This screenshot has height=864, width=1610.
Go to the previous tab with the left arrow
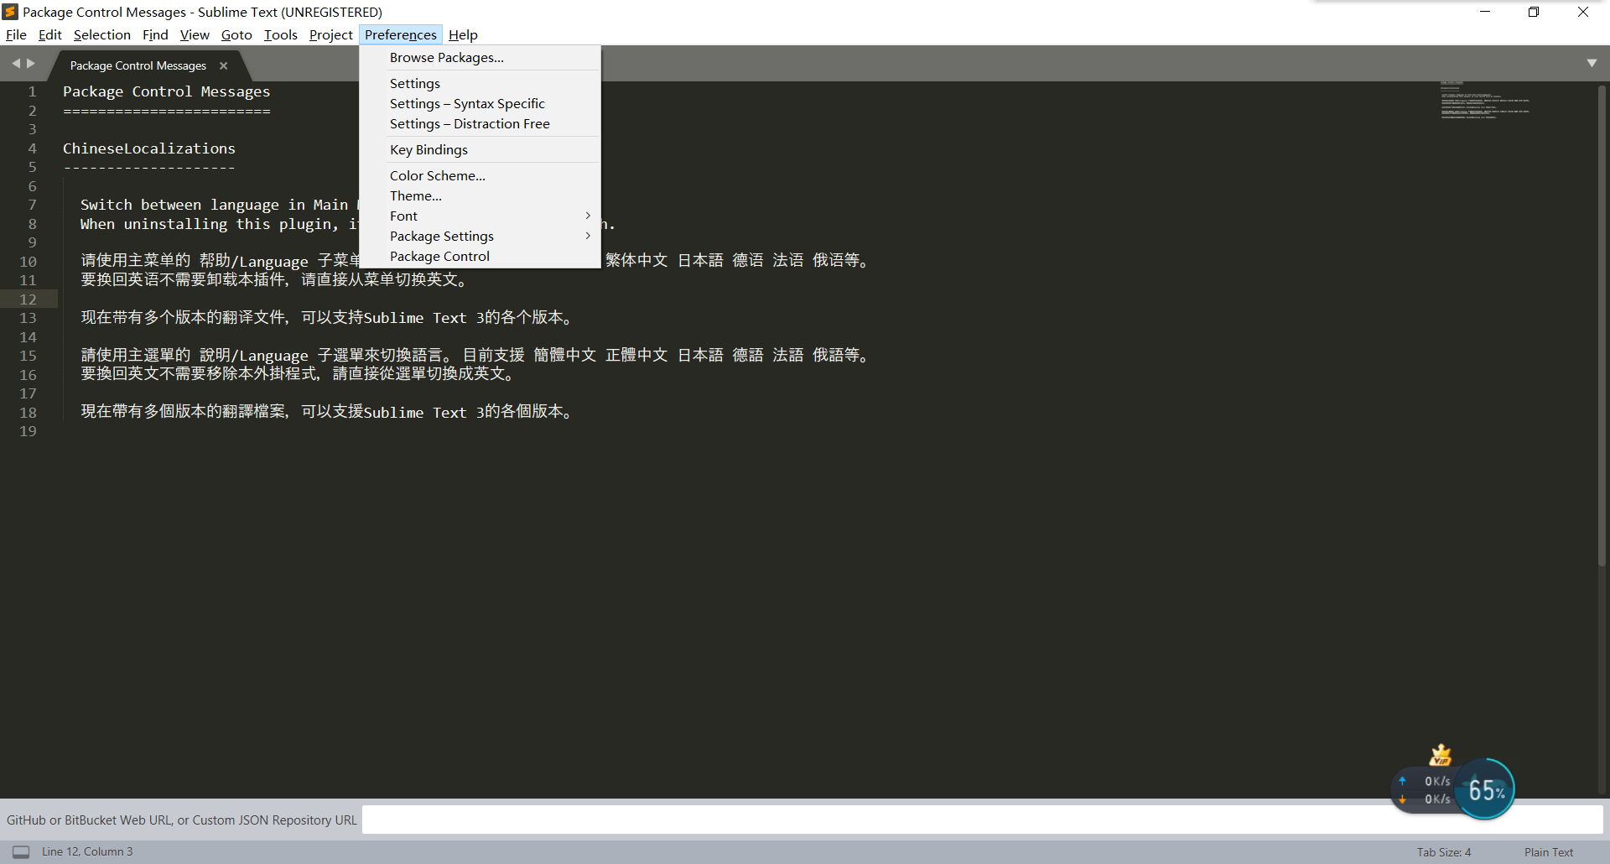click(x=16, y=64)
